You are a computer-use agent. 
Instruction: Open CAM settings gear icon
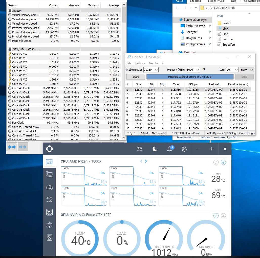coord(184,149)
